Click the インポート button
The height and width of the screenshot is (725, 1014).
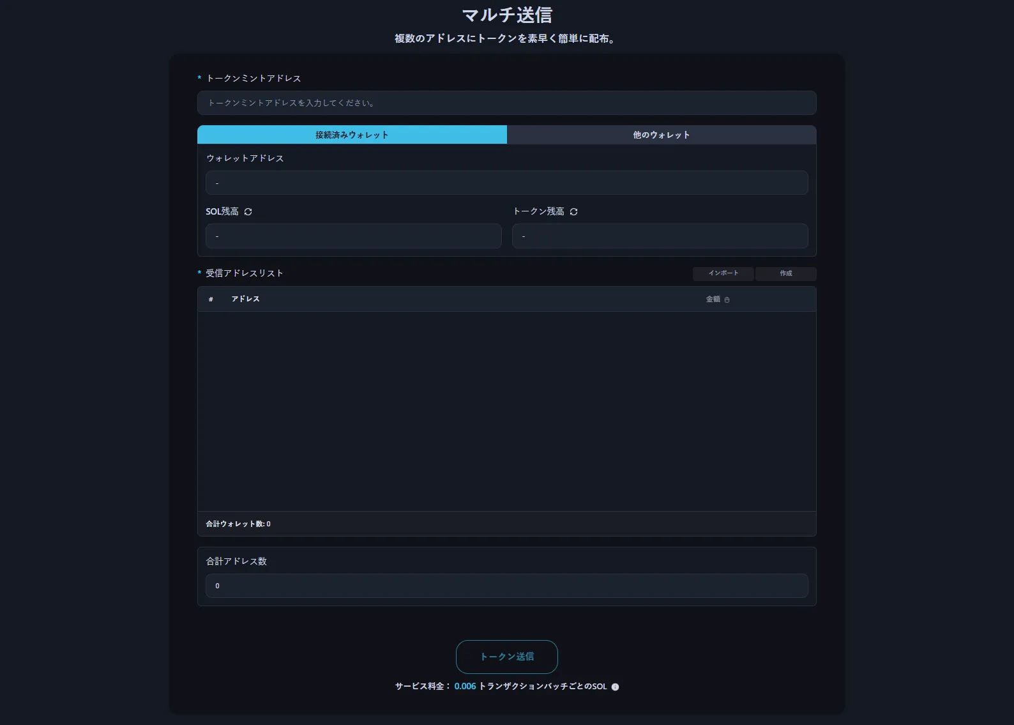click(723, 273)
